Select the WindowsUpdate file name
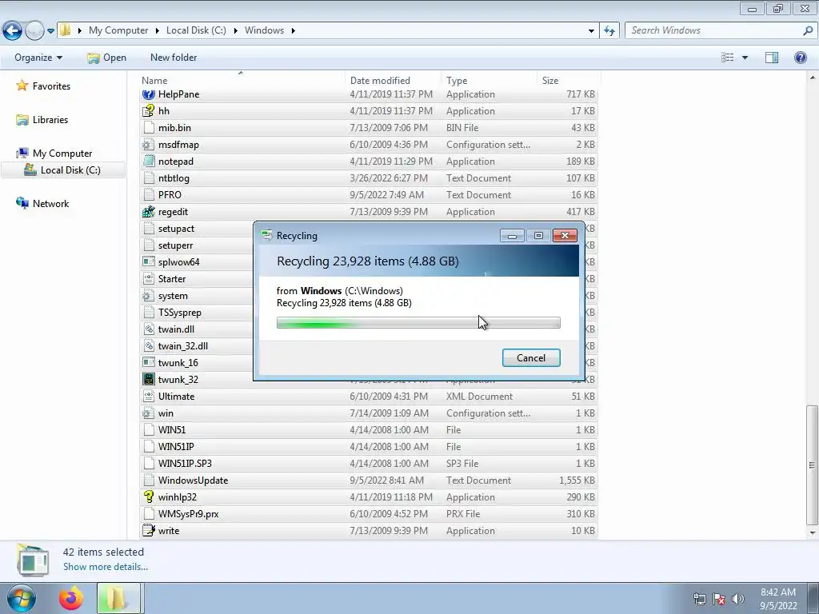This screenshot has height=614, width=819. [194, 480]
